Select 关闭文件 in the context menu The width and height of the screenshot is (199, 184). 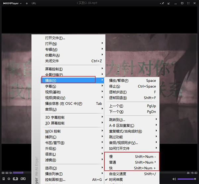point(52,61)
